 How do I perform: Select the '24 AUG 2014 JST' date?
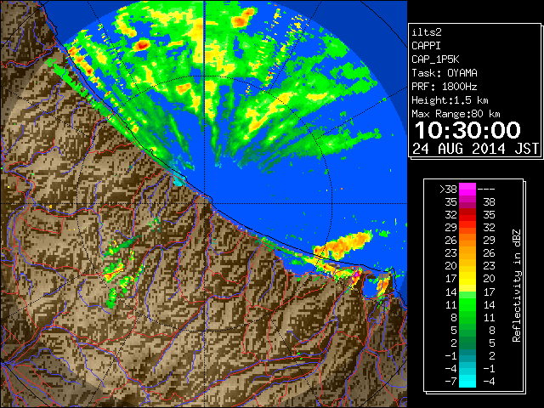476,149
